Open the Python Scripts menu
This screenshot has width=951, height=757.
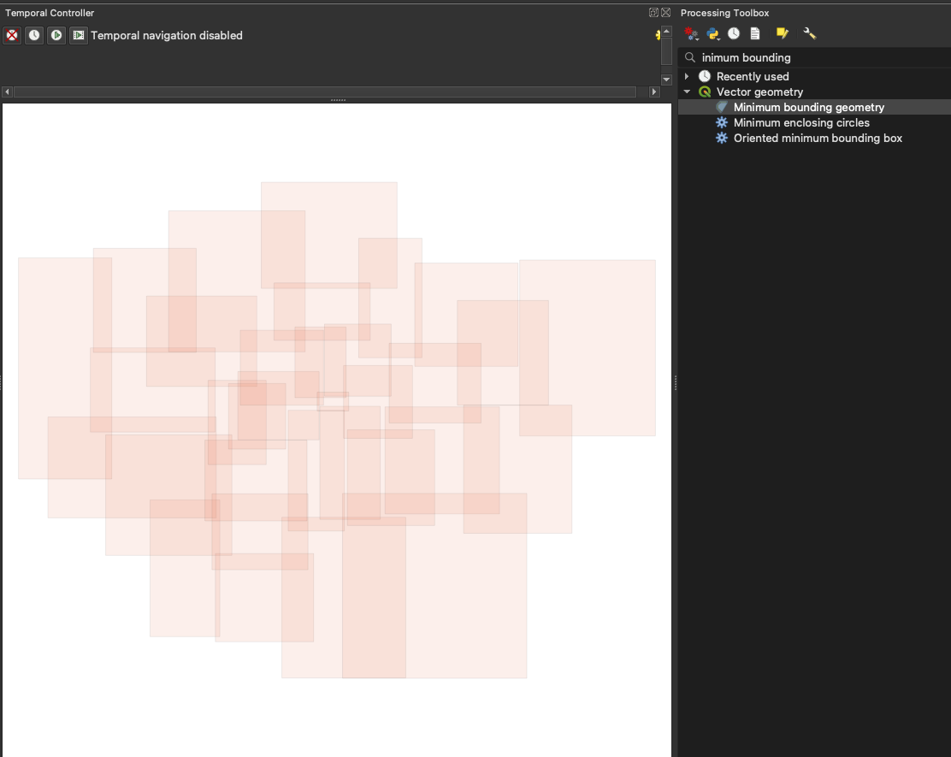tap(713, 33)
